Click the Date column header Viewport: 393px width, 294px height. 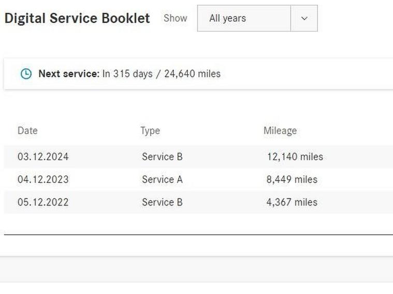pyautogui.click(x=27, y=131)
